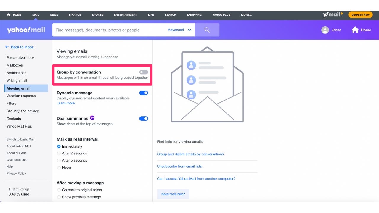Open Unsubscribe from email lists link
The image size is (379, 213).
pos(179,166)
